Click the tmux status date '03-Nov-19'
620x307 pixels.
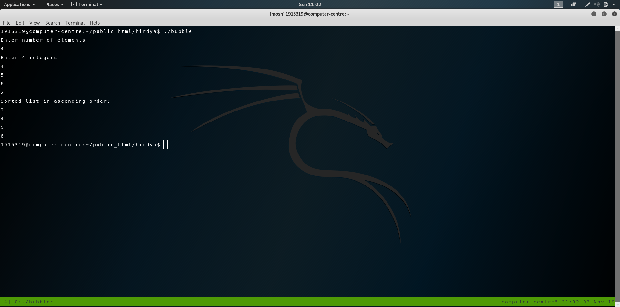599,302
